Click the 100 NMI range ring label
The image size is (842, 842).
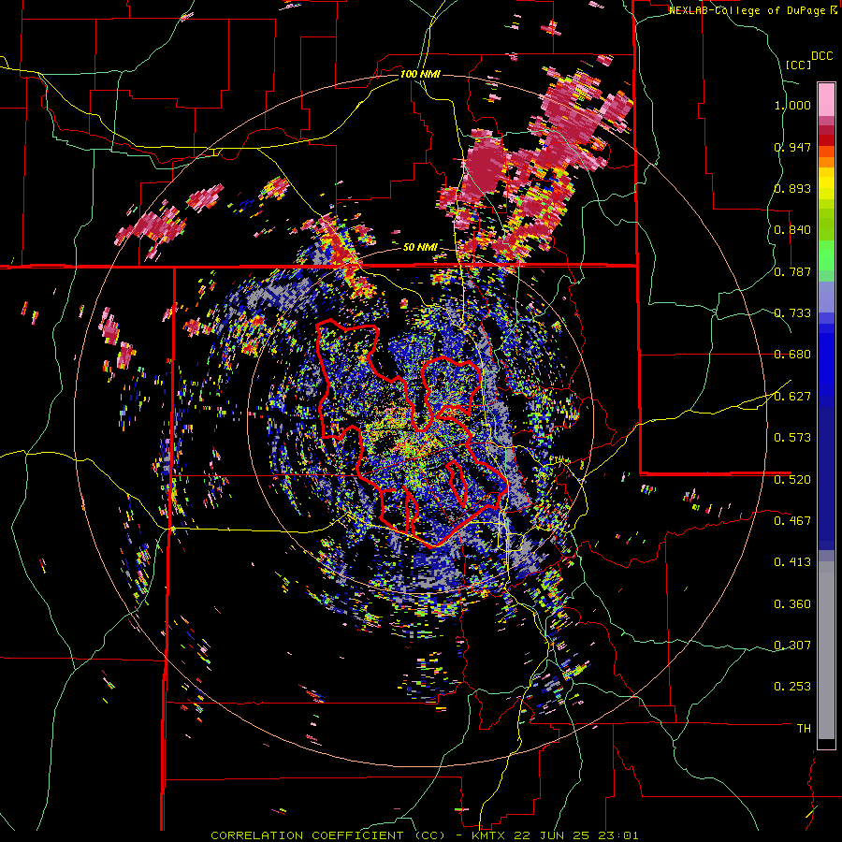coord(420,74)
